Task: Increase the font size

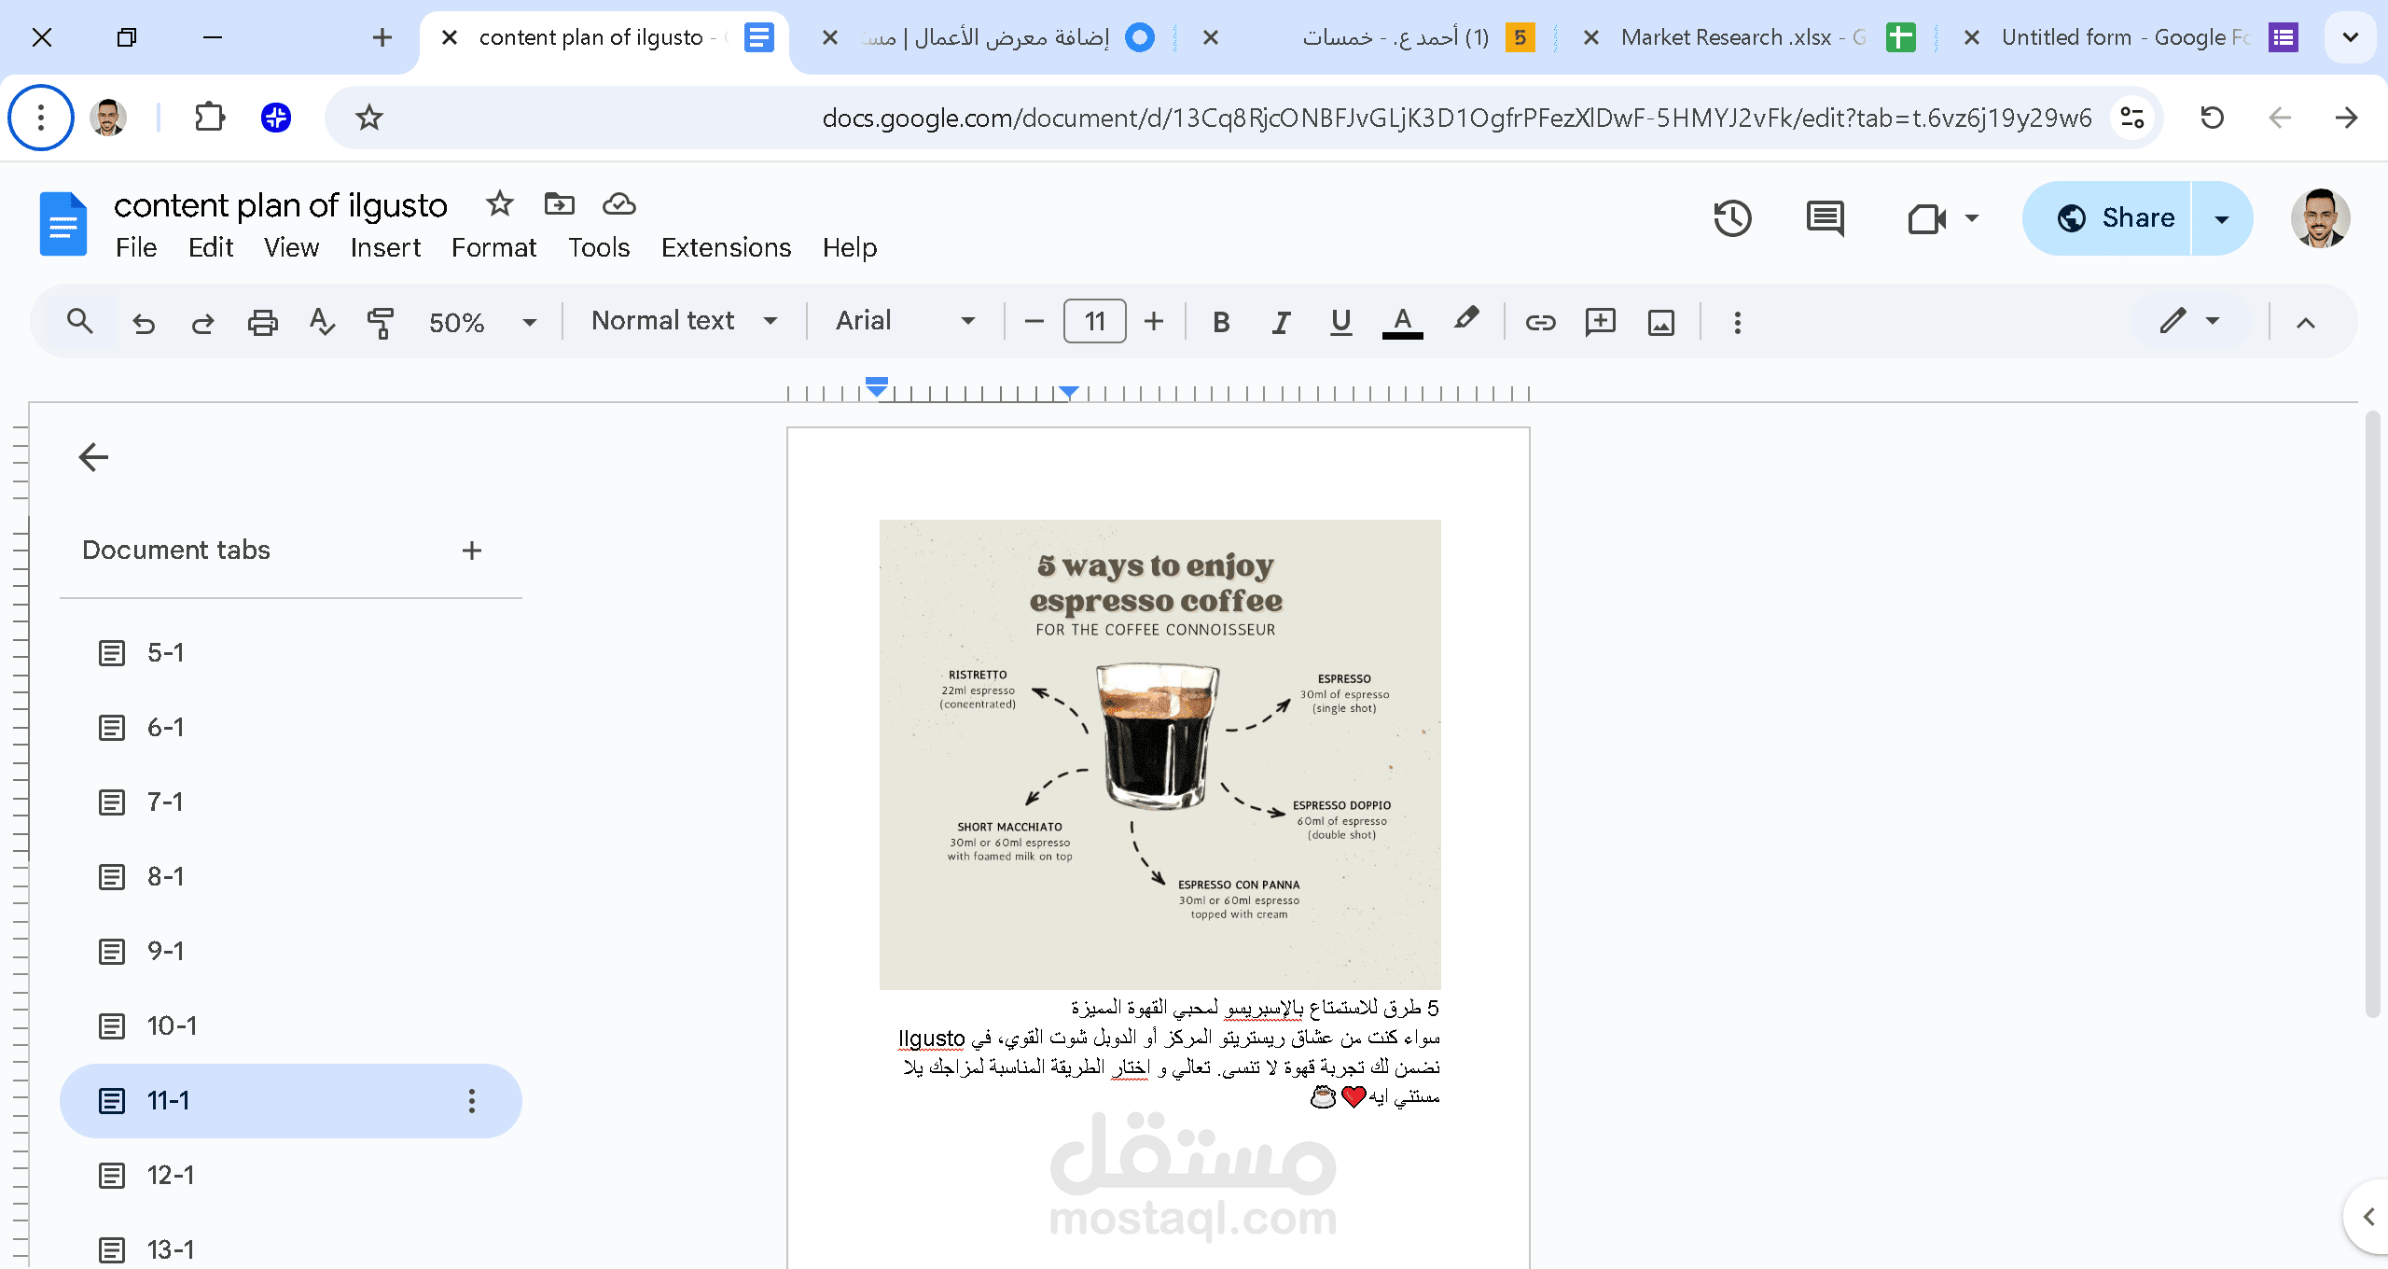Action: [x=1154, y=322]
